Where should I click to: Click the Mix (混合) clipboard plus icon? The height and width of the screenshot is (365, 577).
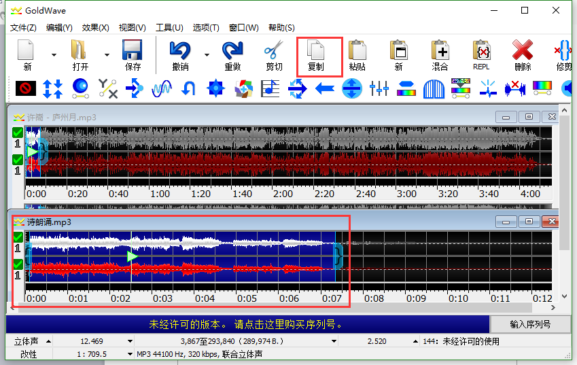(440, 50)
